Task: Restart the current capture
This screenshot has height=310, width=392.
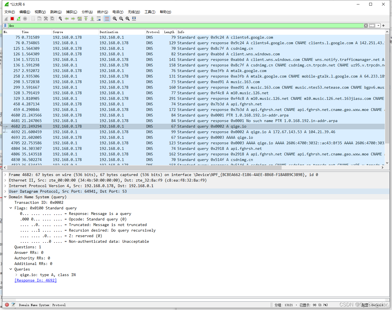Action: [x=19, y=19]
